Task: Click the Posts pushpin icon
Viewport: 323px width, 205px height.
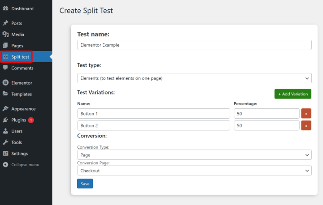Action: [5, 23]
